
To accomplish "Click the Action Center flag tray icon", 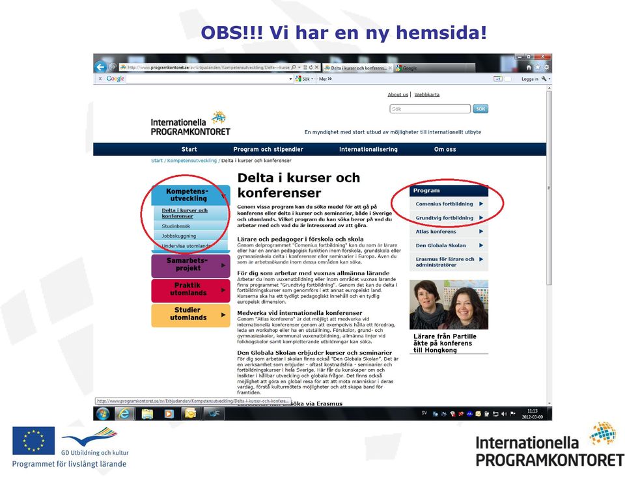I will (x=512, y=414).
